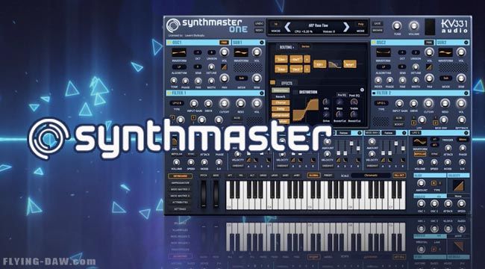485x269 pixels.
Task: Click the Filter 2 Cutoff knob
Action: [428, 103]
